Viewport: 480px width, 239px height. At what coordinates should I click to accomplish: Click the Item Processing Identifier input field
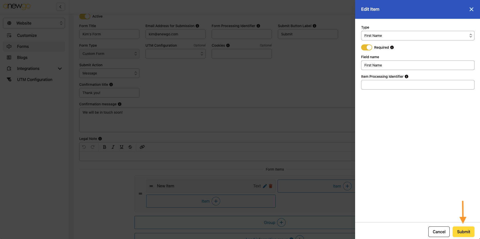(x=418, y=85)
